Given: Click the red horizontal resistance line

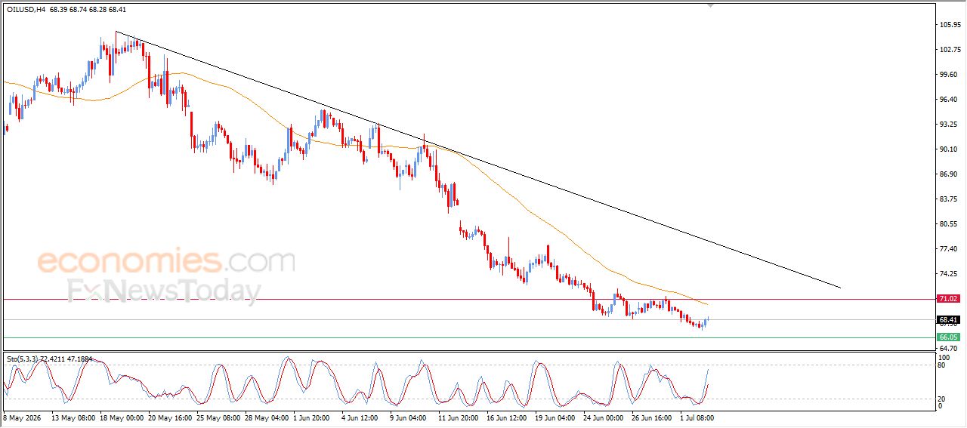Looking at the screenshot, I should [x=468, y=299].
